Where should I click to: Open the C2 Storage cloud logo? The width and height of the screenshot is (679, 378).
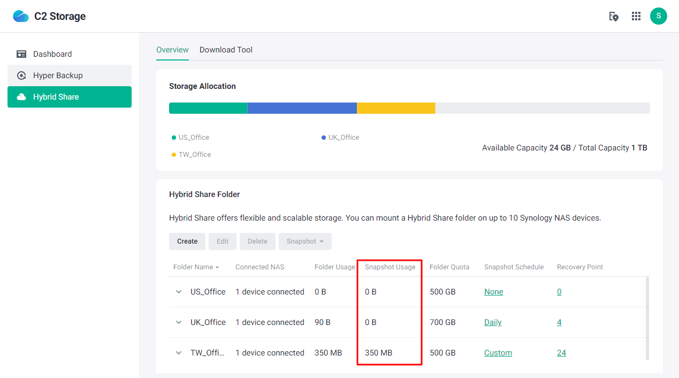[21, 16]
